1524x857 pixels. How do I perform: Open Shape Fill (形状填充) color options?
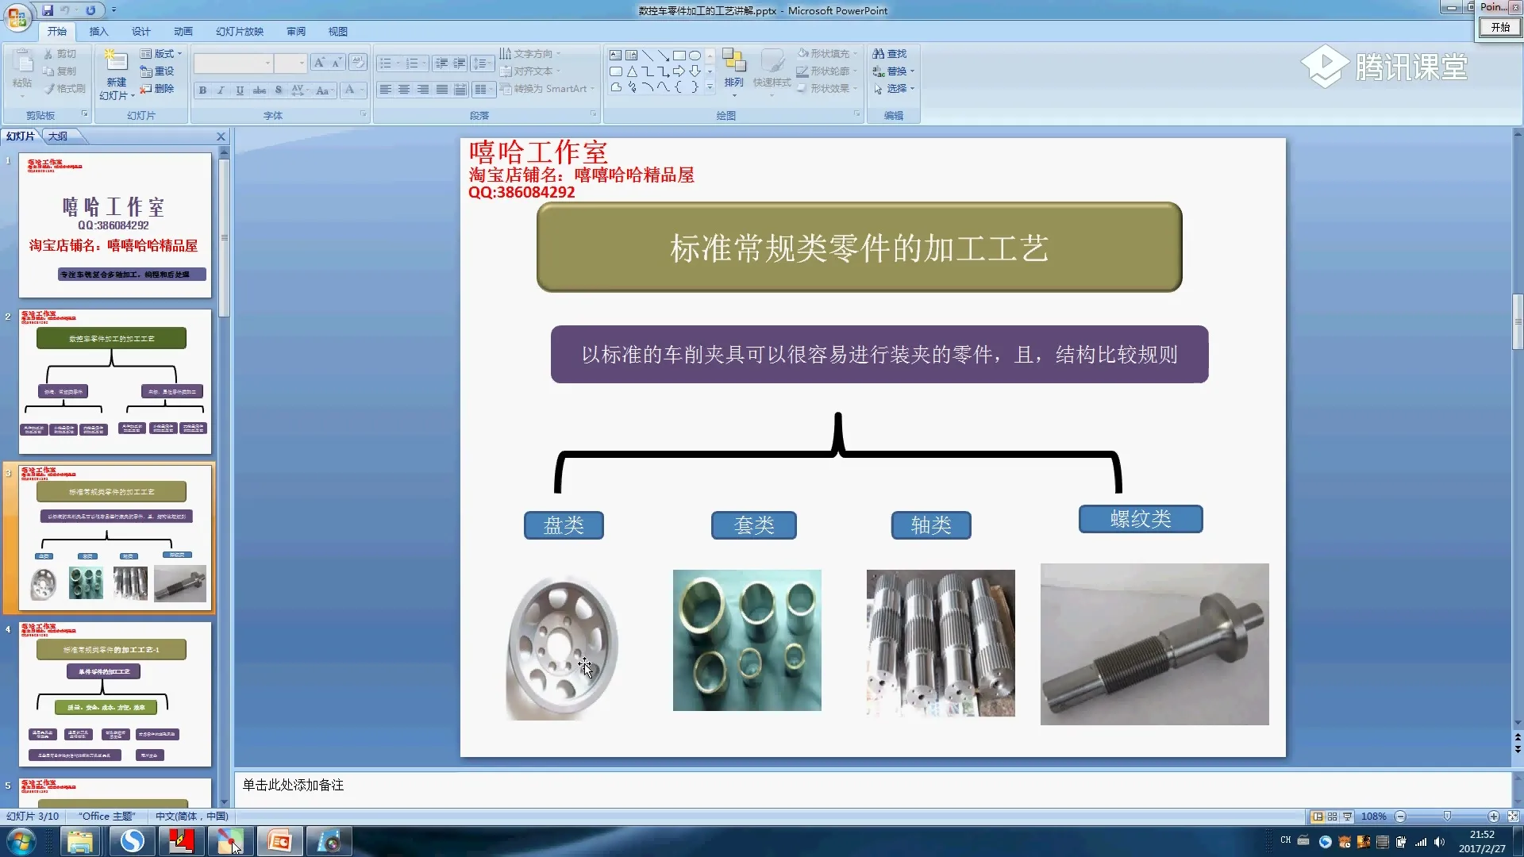click(x=828, y=53)
